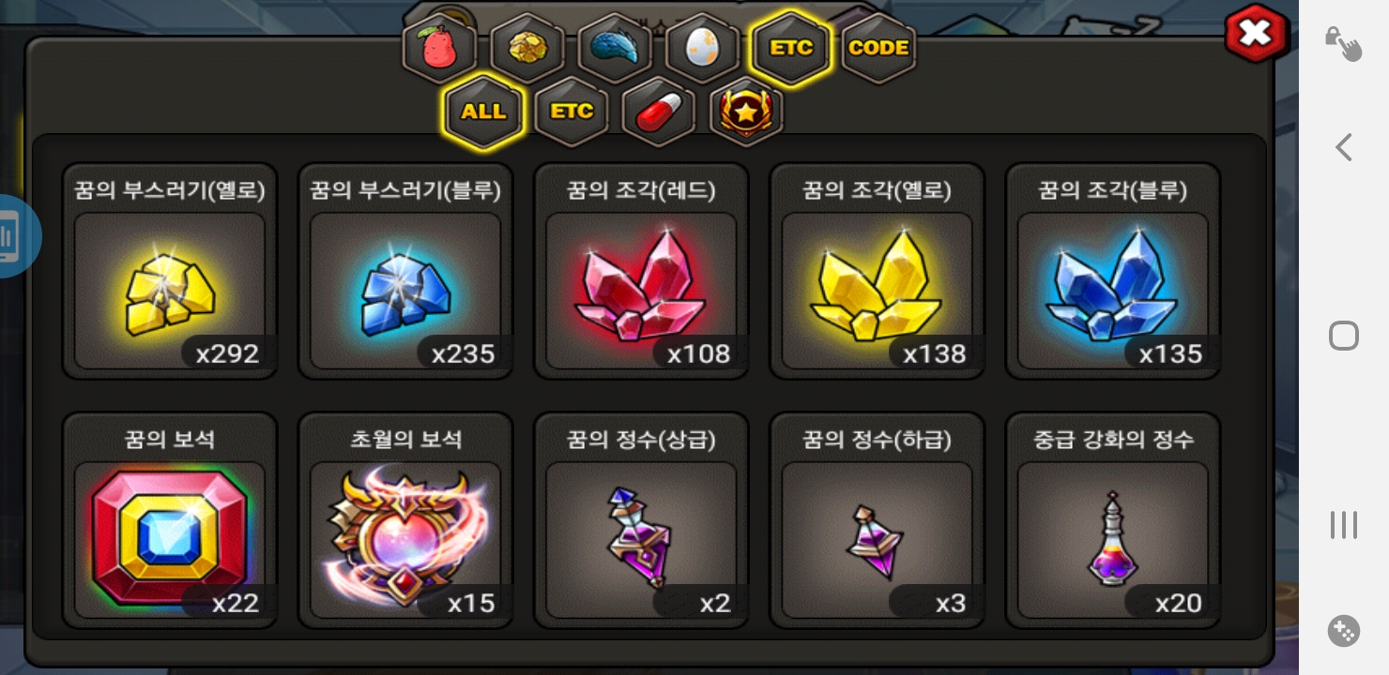Select the gold nugget category tab
The height and width of the screenshot is (675, 1389).
pos(527,49)
